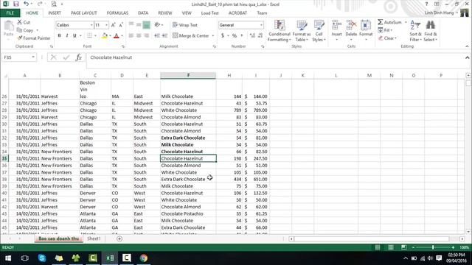Toggle Bold formatting
This screenshot has width=472, height=265.
[59, 35]
